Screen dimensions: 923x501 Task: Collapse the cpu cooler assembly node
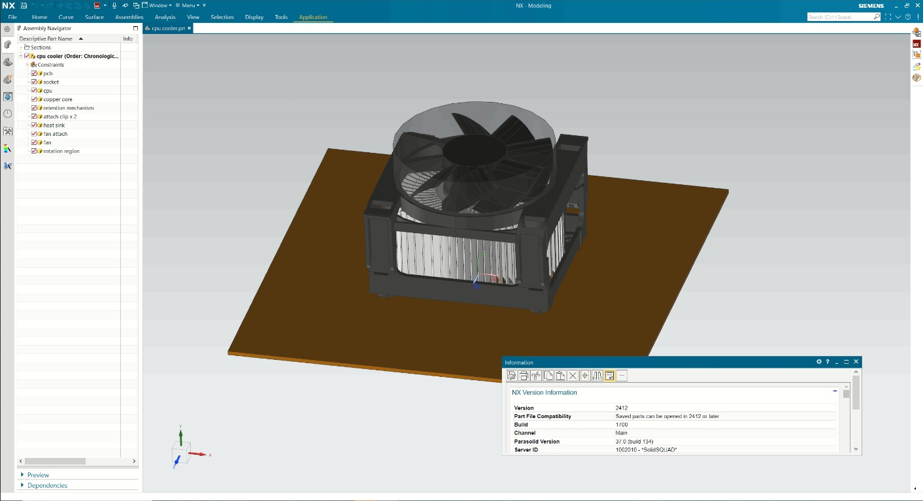(20, 56)
